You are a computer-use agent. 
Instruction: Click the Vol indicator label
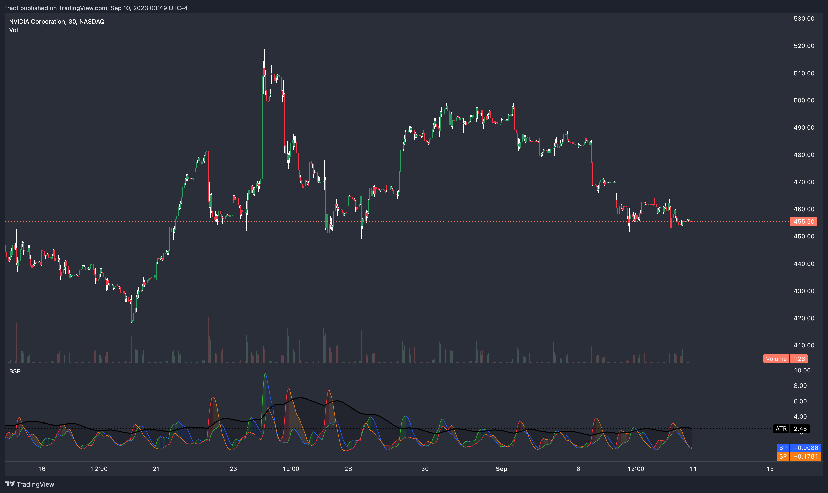pos(13,30)
